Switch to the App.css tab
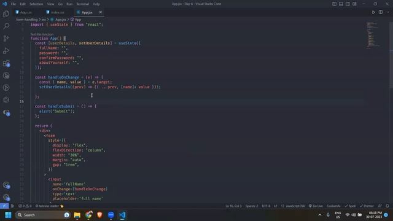Screen dimensions: 393x221 point(26,12)
